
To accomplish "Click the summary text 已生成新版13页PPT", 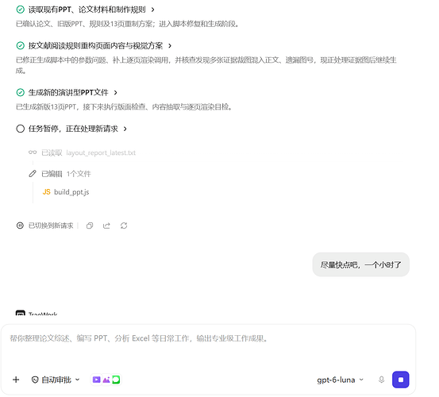I will point(124,106).
